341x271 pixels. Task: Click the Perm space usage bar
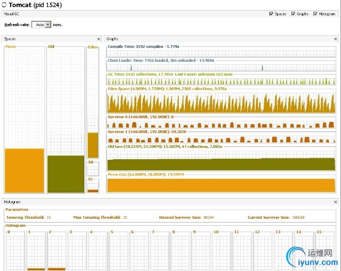coord(24,170)
